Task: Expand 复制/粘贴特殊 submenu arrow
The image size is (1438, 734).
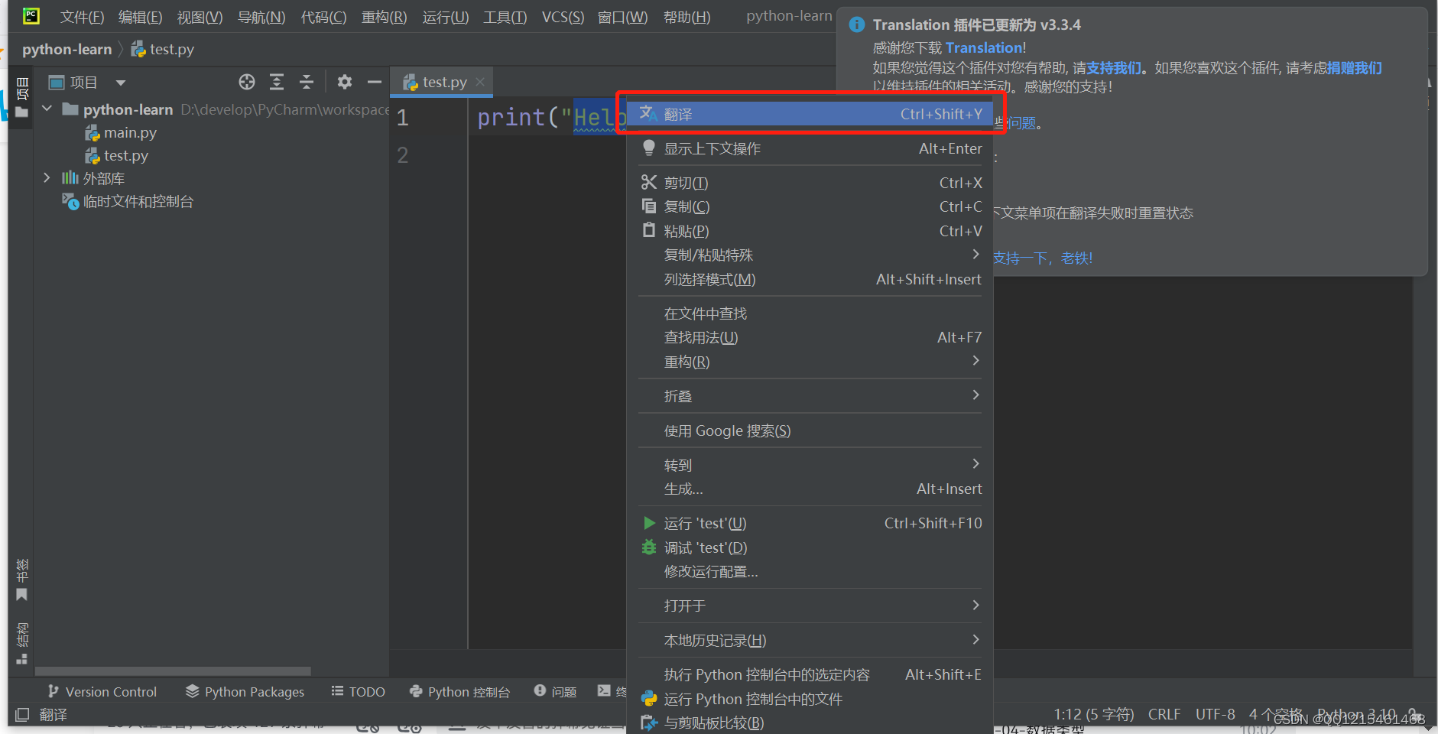Action: [975, 254]
